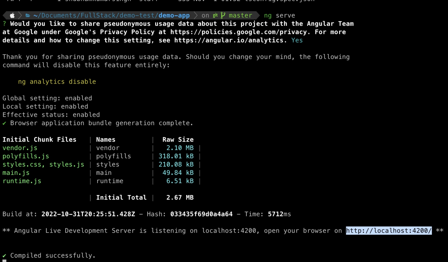
Task: Click vendor in the Names column
Action: (108, 148)
